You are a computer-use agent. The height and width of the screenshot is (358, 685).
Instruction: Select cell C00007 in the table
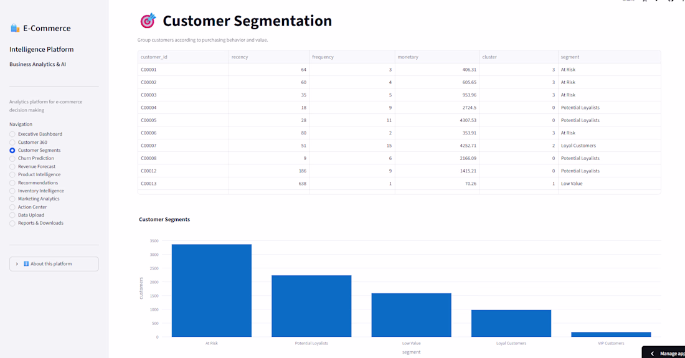183,146
